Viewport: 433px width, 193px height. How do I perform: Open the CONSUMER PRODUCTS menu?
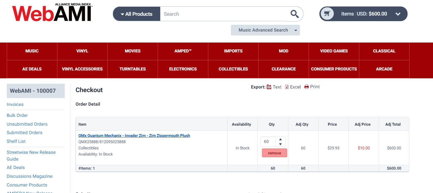[x=334, y=69]
